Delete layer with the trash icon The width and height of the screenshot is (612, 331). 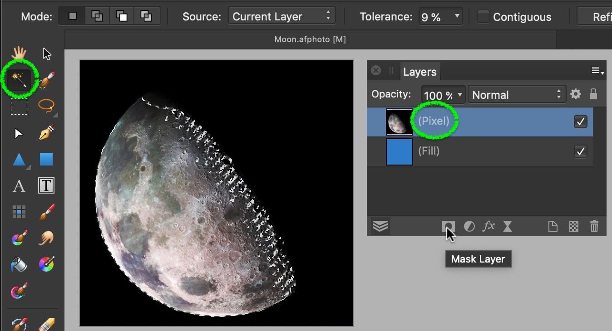594,226
